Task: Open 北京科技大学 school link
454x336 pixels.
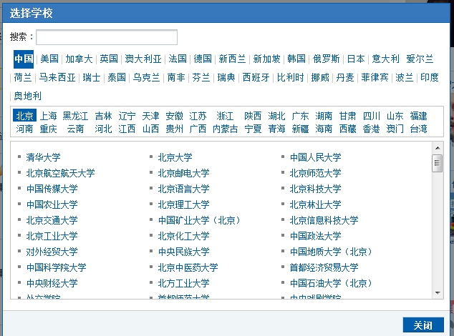Action: [316, 189]
